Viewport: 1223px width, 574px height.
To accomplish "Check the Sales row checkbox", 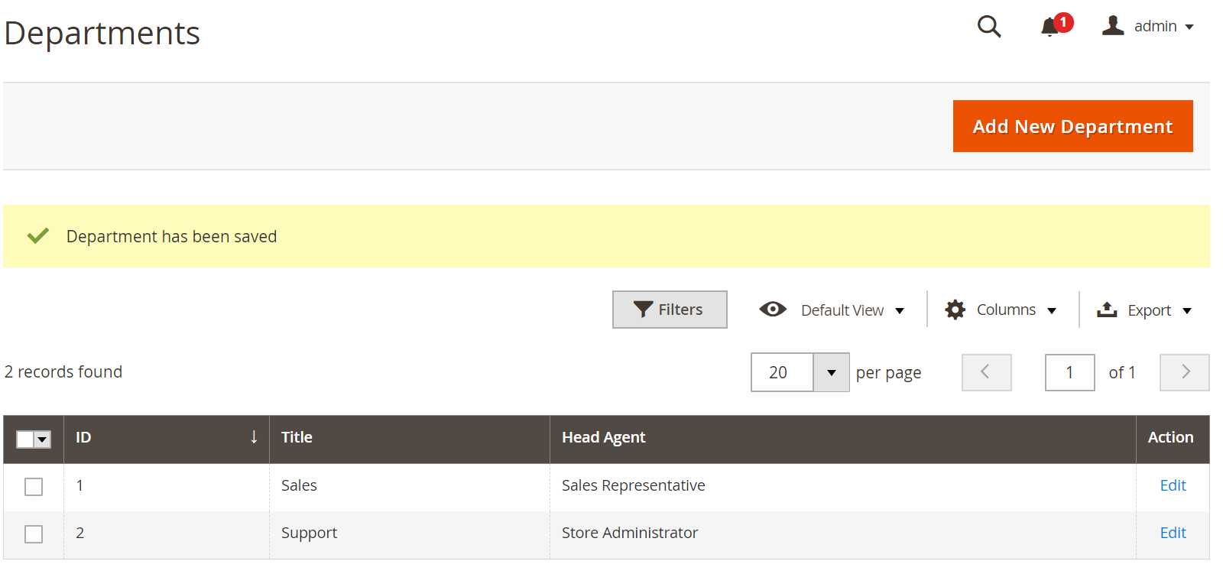I will tap(34, 487).
